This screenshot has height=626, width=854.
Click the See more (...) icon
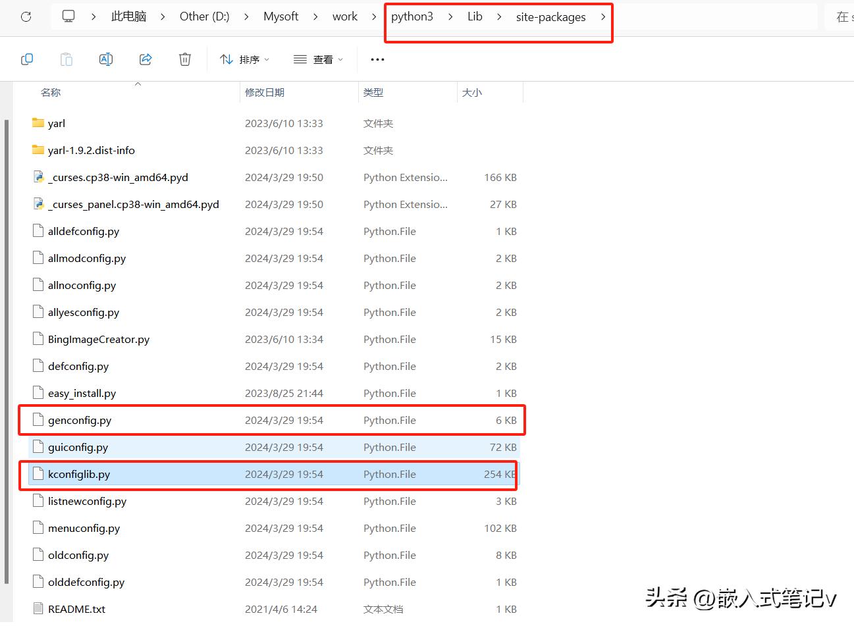[377, 59]
